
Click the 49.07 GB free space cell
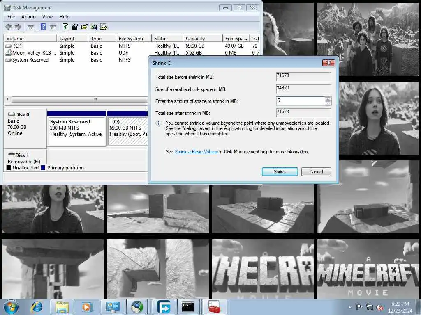point(234,46)
